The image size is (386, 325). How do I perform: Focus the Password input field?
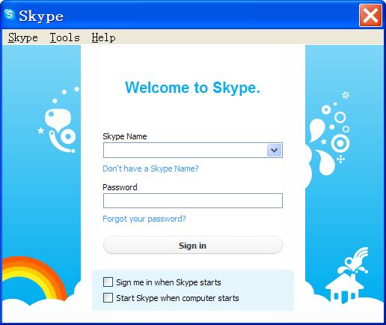[193, 201]
